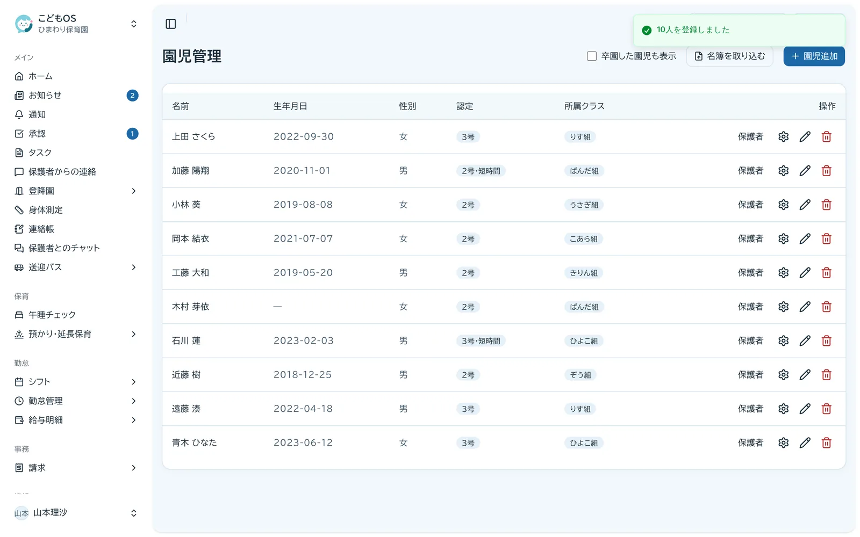Open 保護者 link for 遠藤 湊
This screenshot has width=860, height=537.
[x=750, y=409]
